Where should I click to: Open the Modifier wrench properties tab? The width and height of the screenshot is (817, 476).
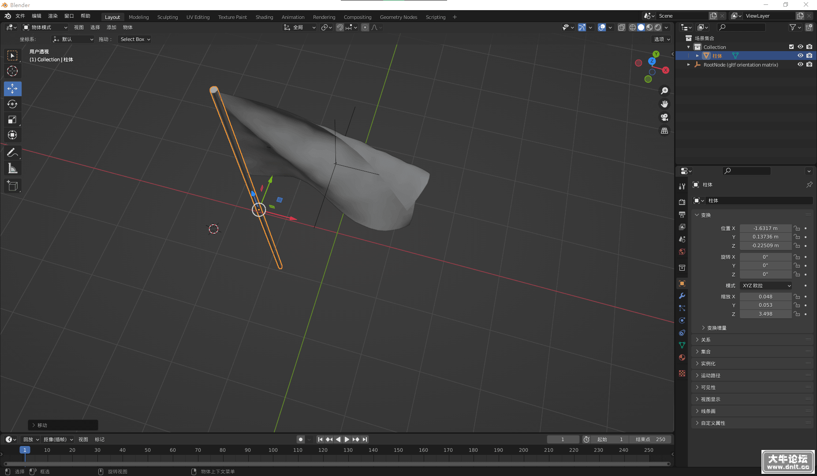tap(682, 296)
